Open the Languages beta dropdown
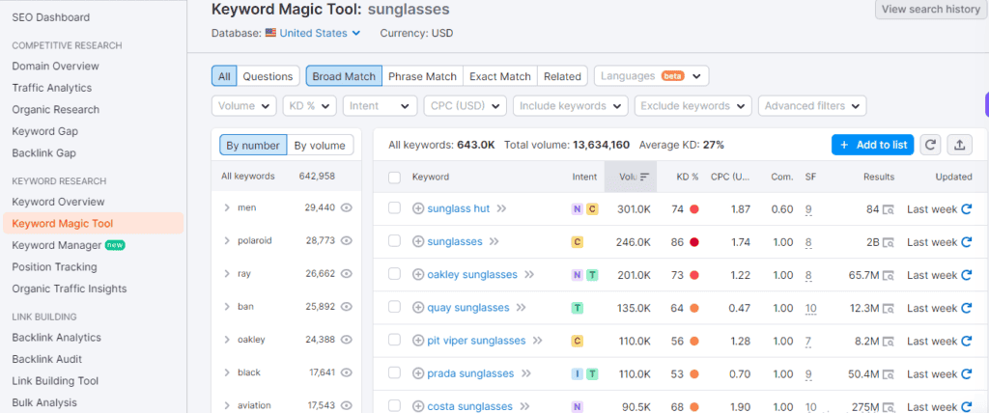989x413 pixels. (652, 75)
